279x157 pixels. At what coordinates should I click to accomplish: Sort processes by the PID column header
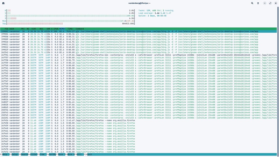(x=6, y=29)
